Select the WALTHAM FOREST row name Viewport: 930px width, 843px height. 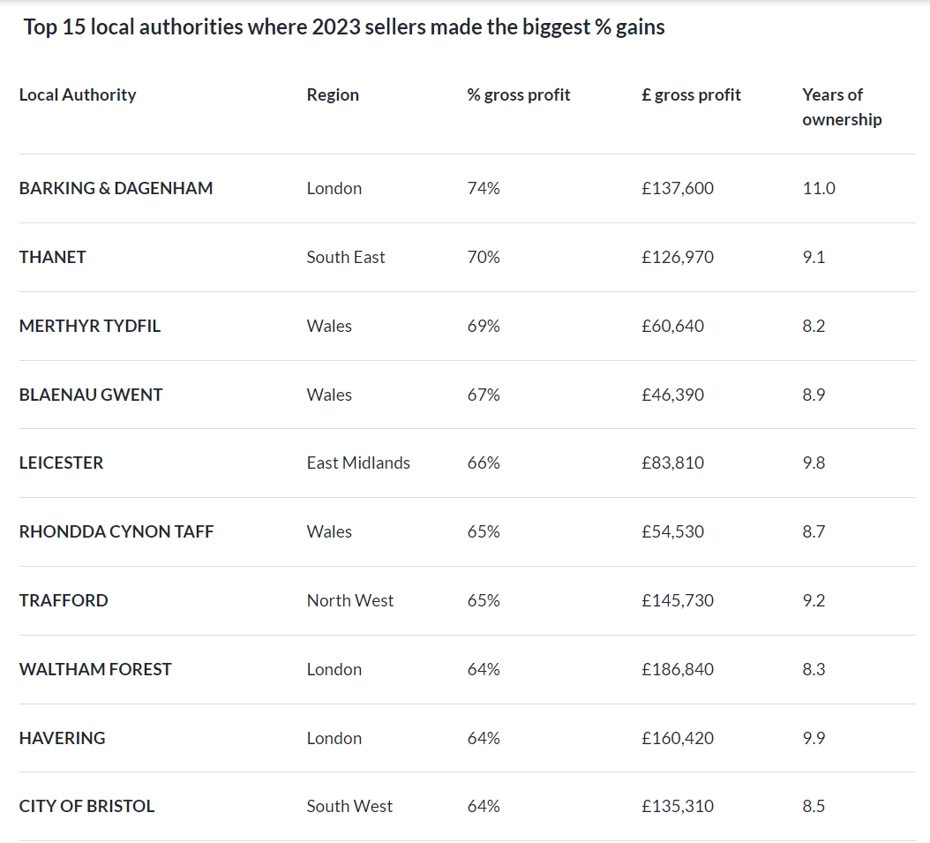click(x=95, y=669)
